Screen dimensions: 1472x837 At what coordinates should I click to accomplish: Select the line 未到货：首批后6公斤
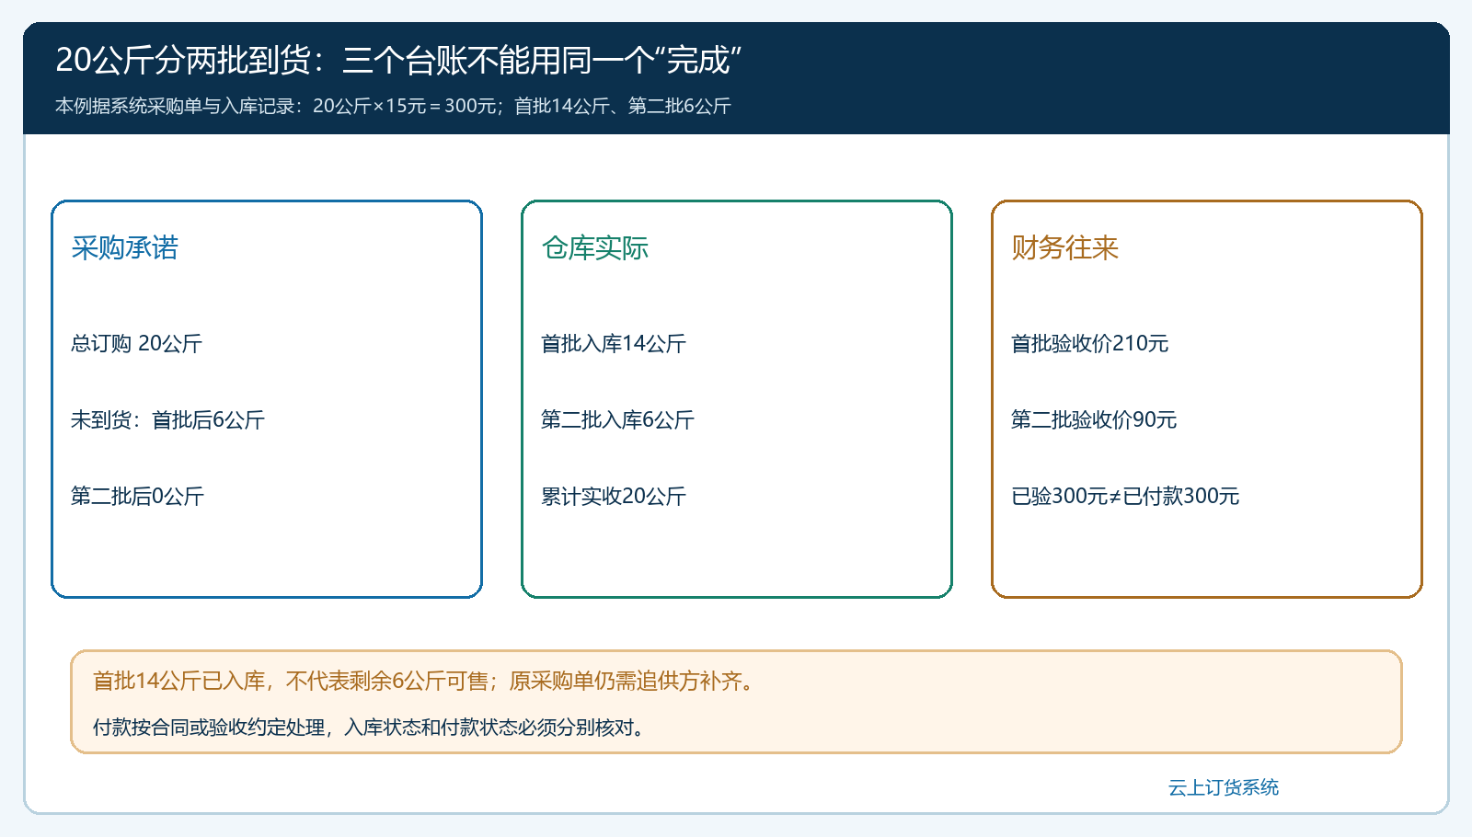[167, 419]
